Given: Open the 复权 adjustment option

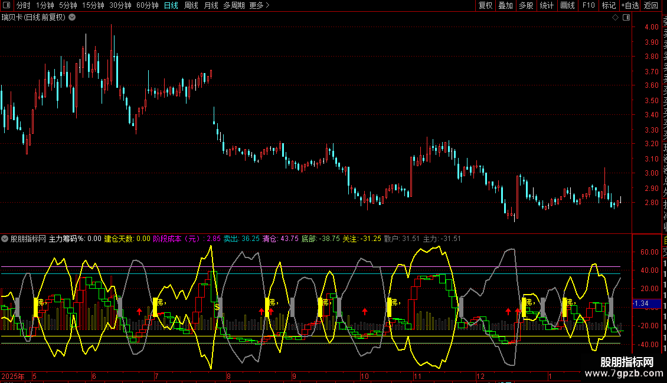Looking at the screenshot, I should click(x=485, y=5).
